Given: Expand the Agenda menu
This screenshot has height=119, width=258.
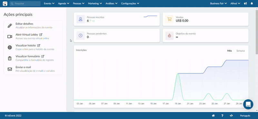Looking at the screenshot, I should (64, 4).
